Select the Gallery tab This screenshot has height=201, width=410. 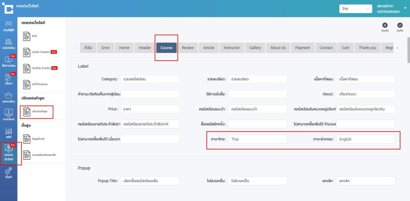click(255, 48)
